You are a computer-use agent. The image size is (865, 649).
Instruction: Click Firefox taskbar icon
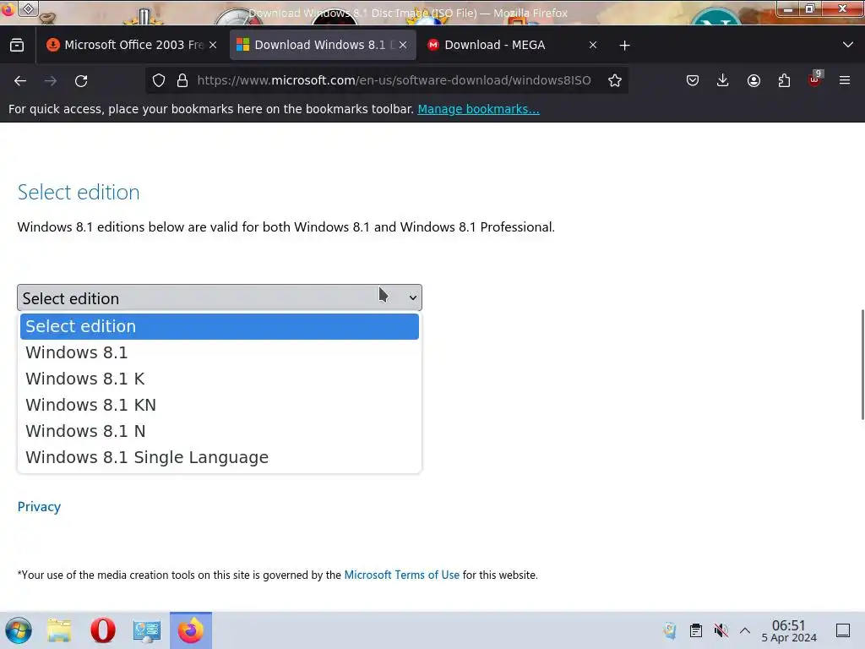click(191, 630)
